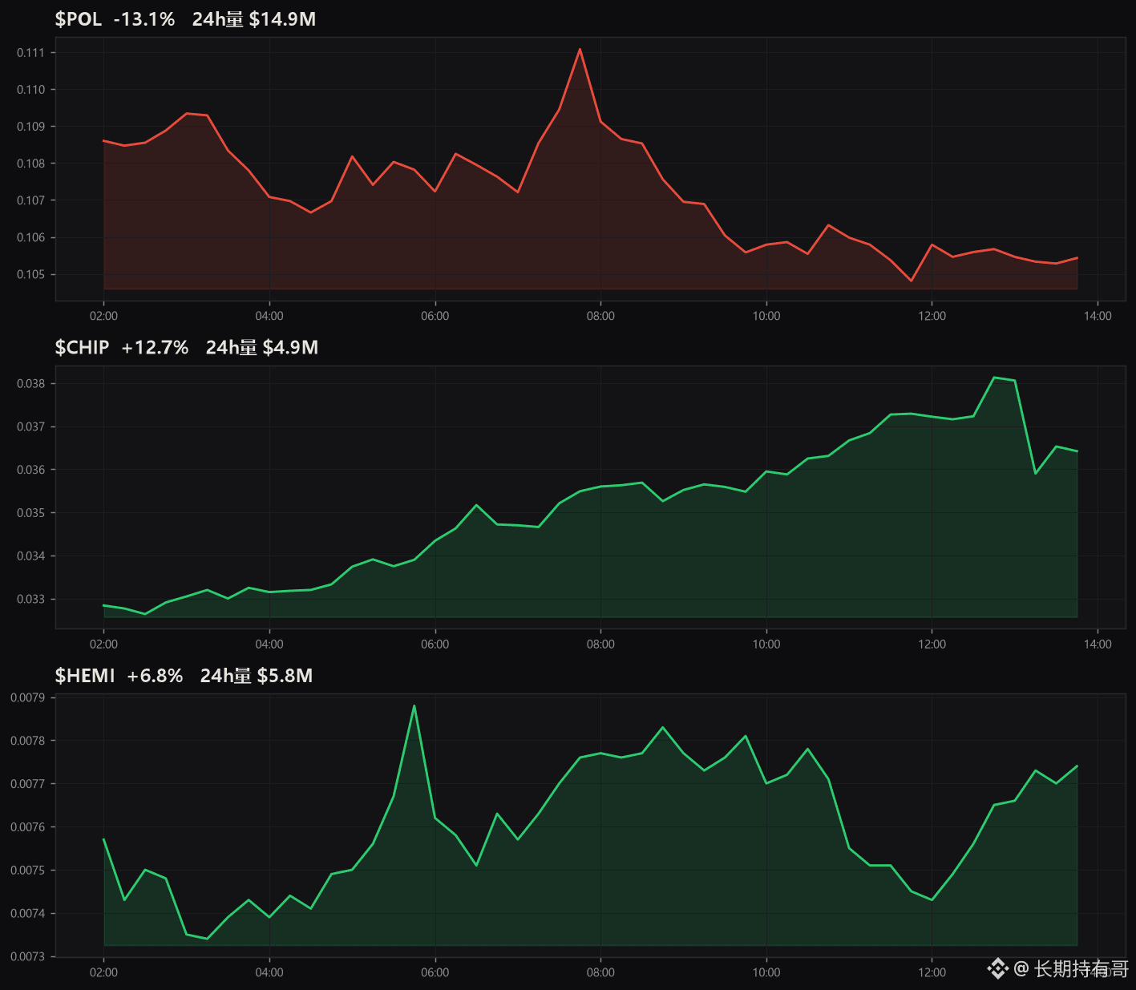Viewport: 1136px width, 990px height.
Task: Click the 0.036 price axis label
Action: coord(30,470)
